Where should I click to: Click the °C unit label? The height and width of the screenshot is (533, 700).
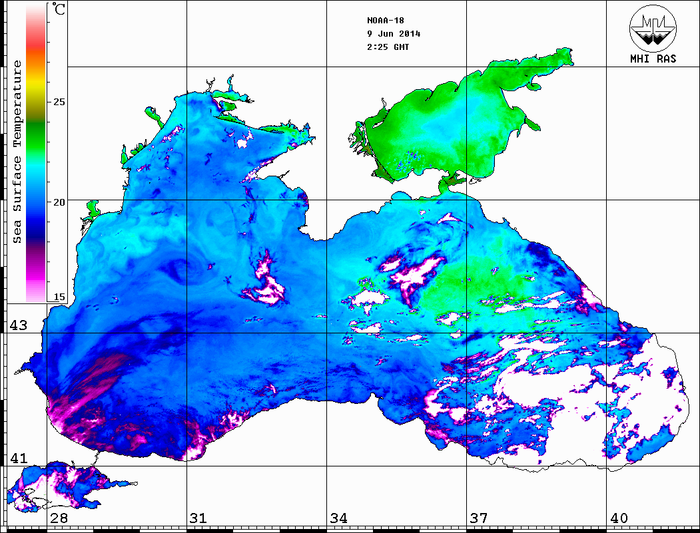pyautogui.click(x=59, y=9)
